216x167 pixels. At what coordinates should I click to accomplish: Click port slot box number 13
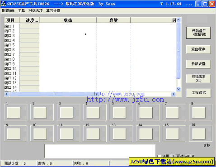click(x=119, y=134)
